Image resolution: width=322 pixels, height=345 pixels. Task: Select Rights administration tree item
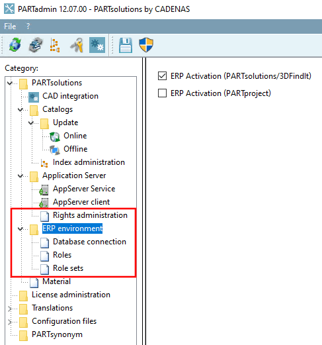(x=90, y=215)
